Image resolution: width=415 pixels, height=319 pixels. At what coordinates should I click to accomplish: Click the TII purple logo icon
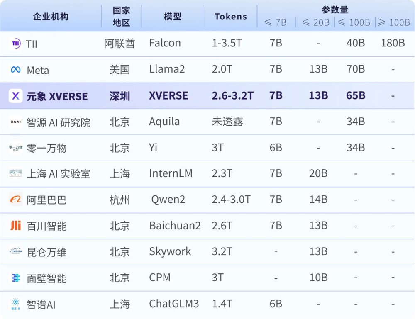[x=16, y=43]
